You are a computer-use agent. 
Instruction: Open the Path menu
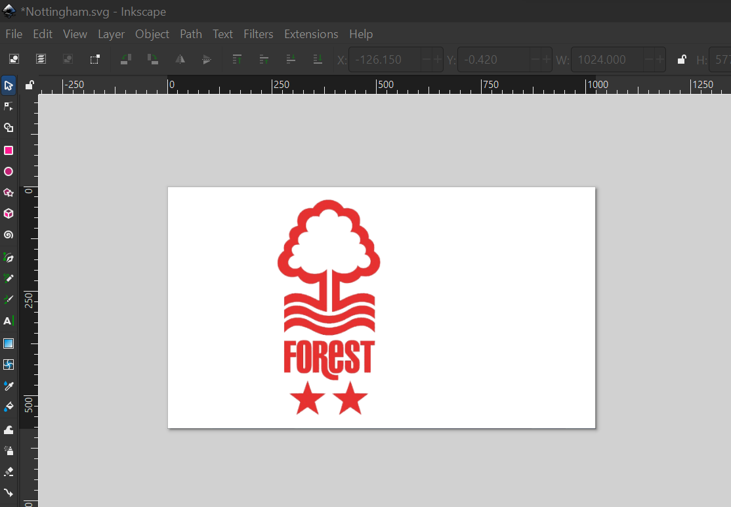point(191,34)
